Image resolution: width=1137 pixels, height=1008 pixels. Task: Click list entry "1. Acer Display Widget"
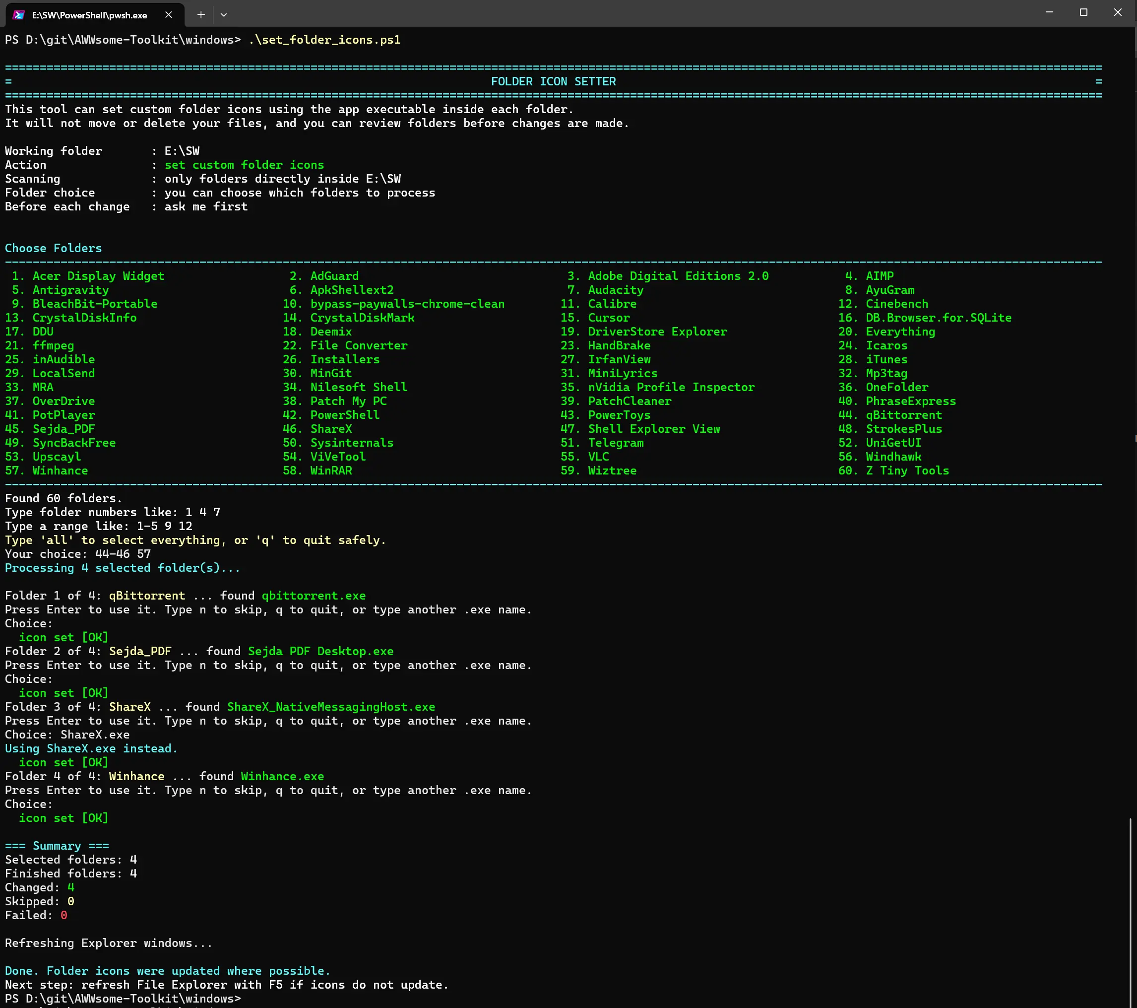(88, 276)
